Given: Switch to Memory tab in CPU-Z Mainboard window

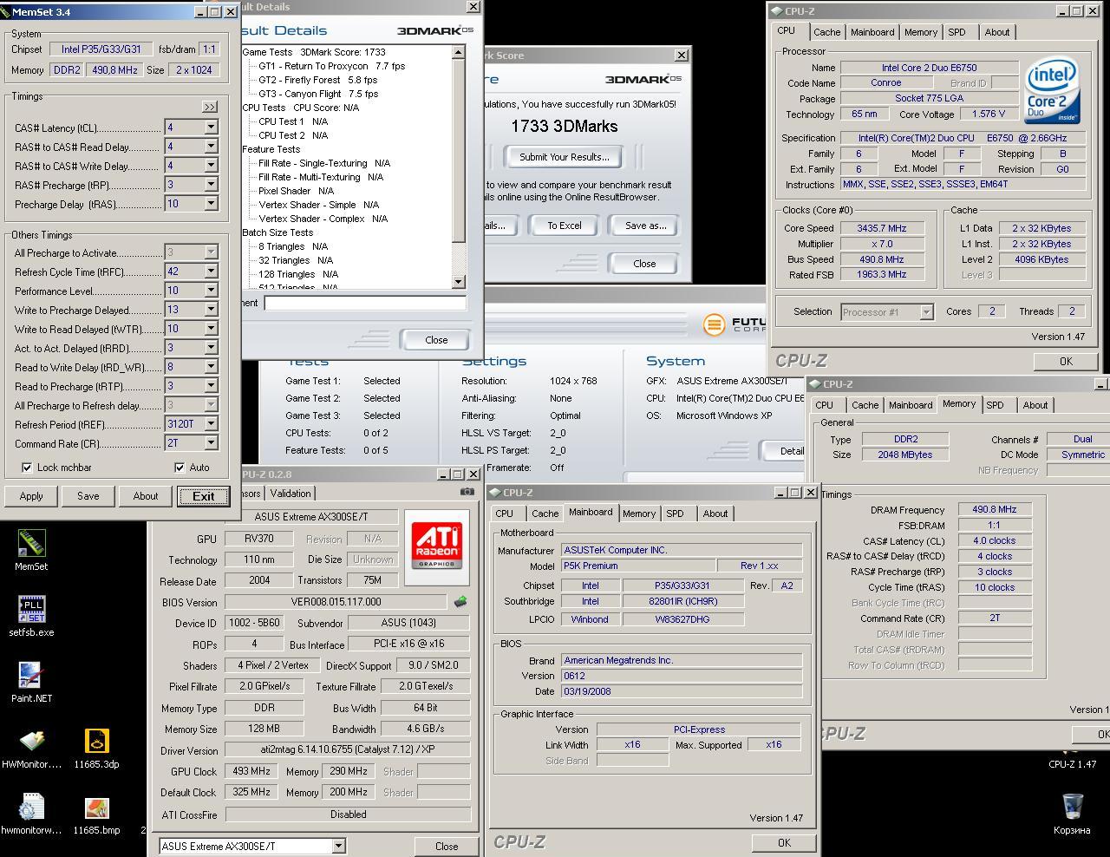Looking at the screenshot, I should [639, 514].
